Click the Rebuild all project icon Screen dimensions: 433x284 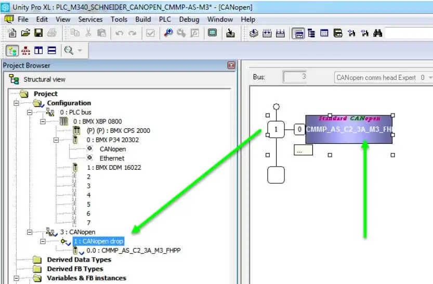click(x=195, y=33)
